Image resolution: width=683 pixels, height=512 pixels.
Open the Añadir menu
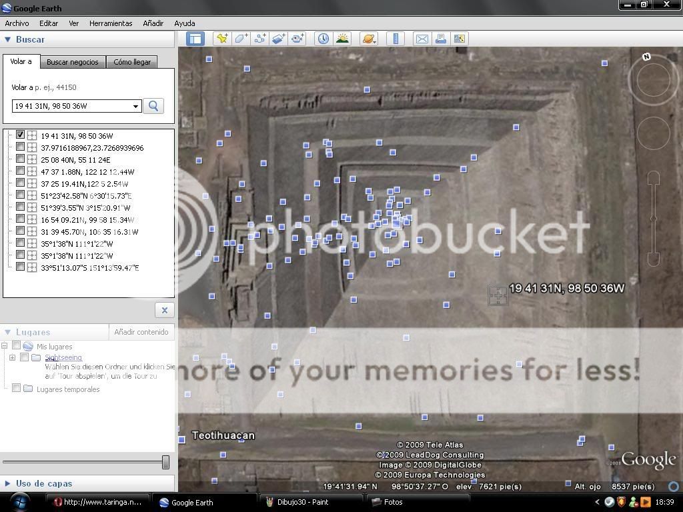tap(153, 23)
